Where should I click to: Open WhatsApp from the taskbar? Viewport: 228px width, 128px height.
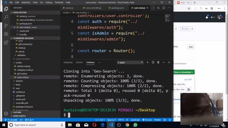tap(135, 125)
